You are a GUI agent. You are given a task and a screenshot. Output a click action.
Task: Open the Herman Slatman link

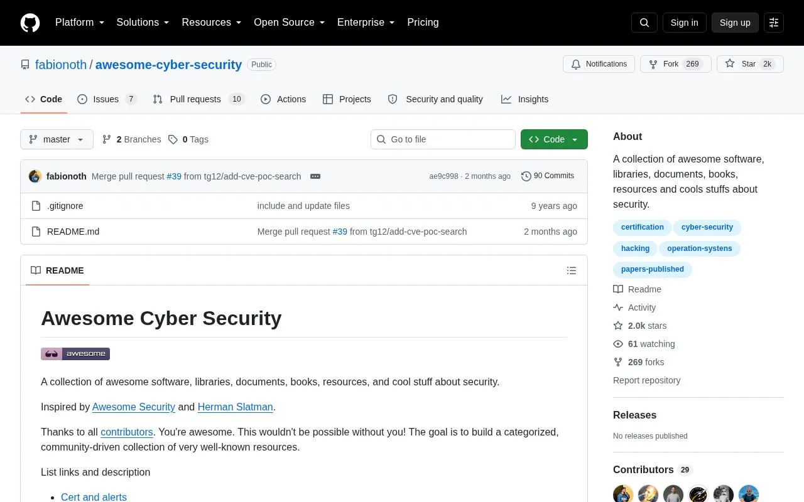235,407
